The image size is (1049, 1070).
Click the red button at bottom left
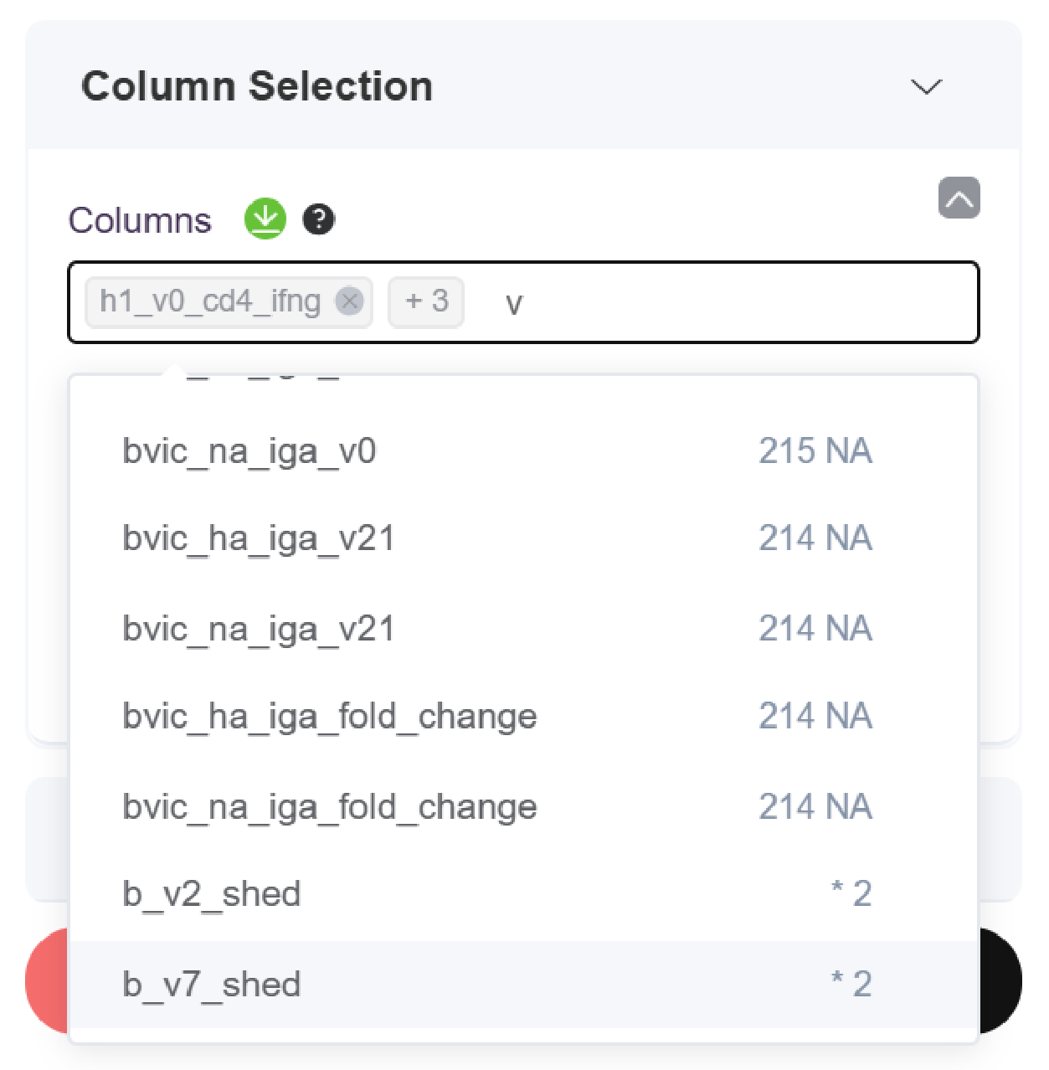(x=47, y=980)
